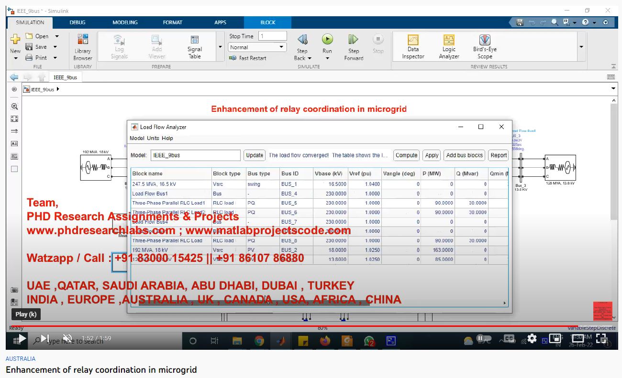Enter fullscreen video mode
Screen dimensions: 622x378
click(601, 338)
